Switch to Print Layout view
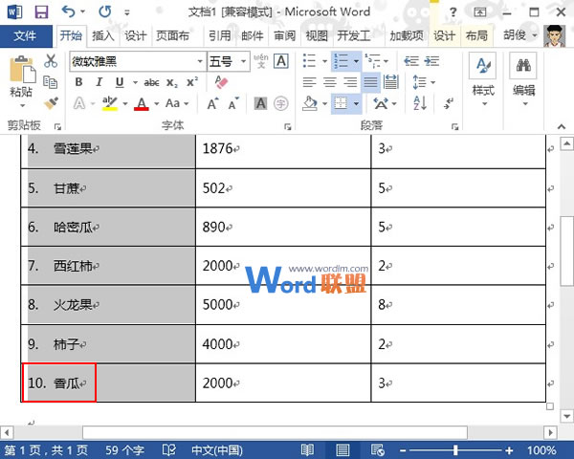574x459 pixels. point(342,449)
